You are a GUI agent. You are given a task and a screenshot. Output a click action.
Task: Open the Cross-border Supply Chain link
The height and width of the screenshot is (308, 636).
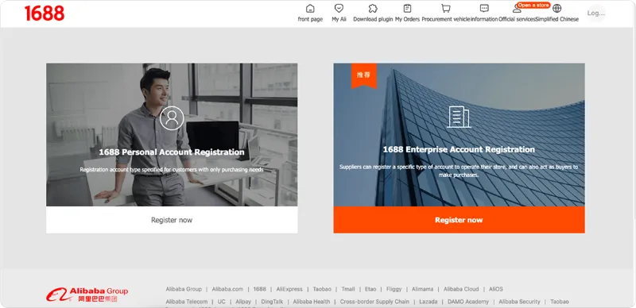coord(374,302)
